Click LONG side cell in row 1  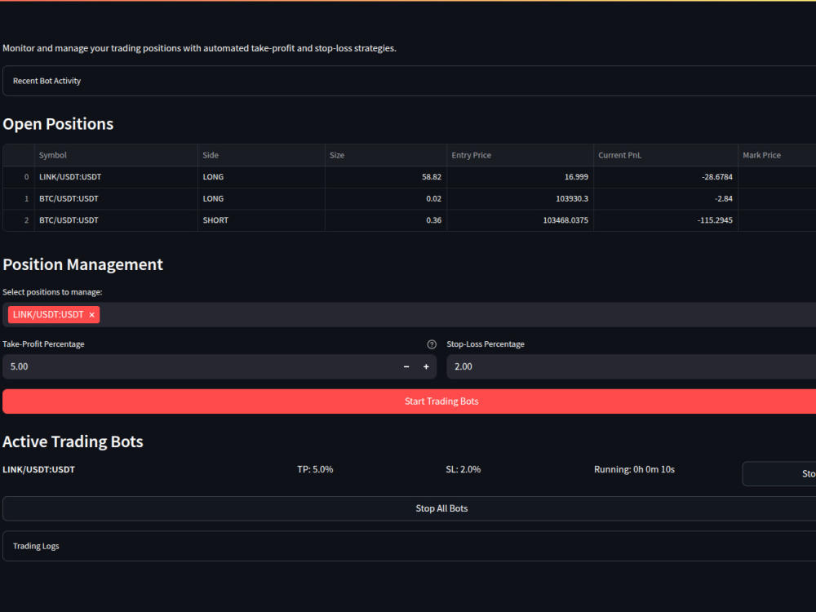(261, 199)
